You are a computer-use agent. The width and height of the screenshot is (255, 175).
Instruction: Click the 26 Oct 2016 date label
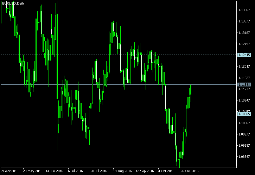point(190,171)
